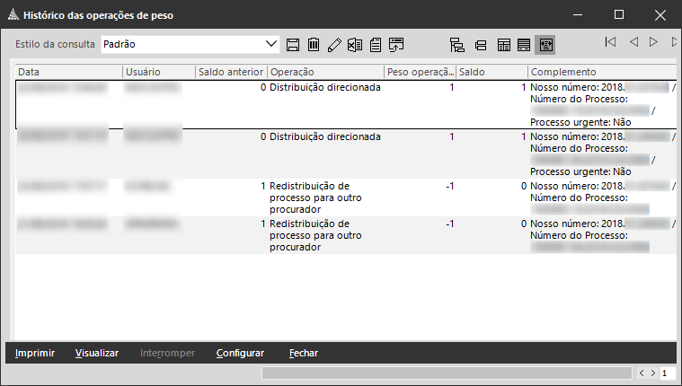Click the horizontal scrollbar at the bottom
The image size is (682, 386).
click(x=447, y=373)
